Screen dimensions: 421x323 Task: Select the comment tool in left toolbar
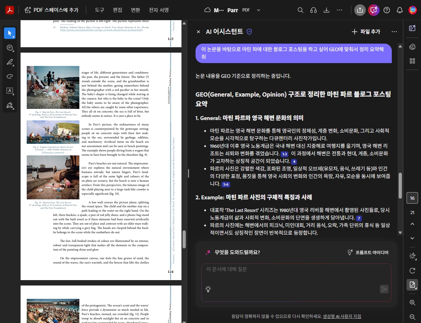click(10, 48)
